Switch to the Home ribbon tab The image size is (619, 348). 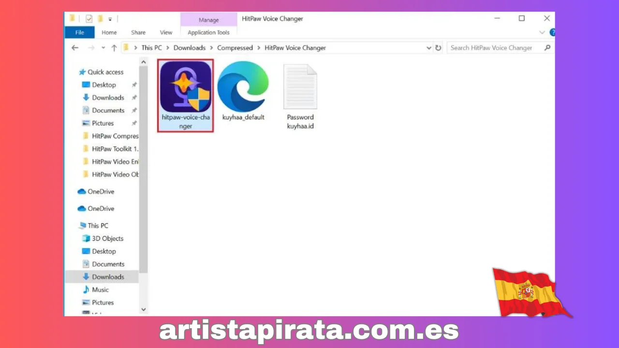coord(109,32)
